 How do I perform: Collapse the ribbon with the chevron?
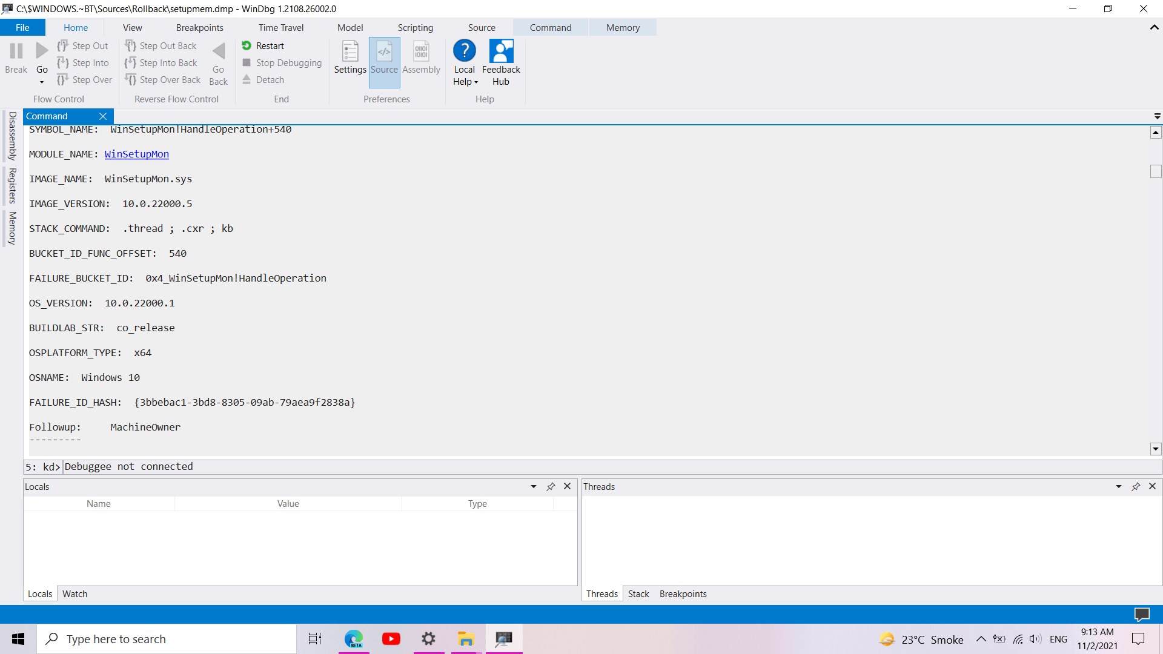click(1155, 27)
